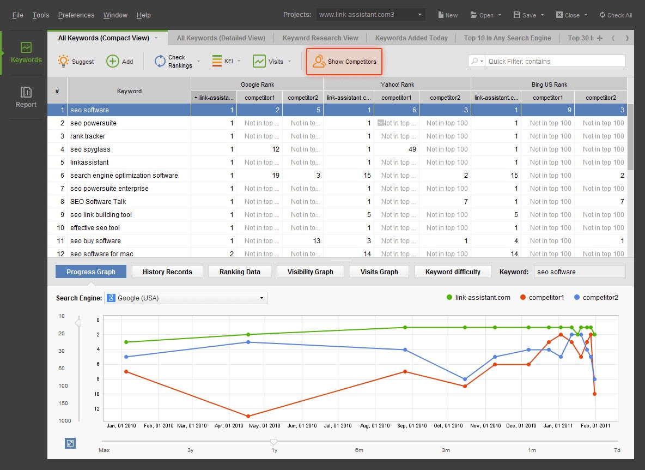Toggle the competitor2 series in the legend

pos(602,298)
